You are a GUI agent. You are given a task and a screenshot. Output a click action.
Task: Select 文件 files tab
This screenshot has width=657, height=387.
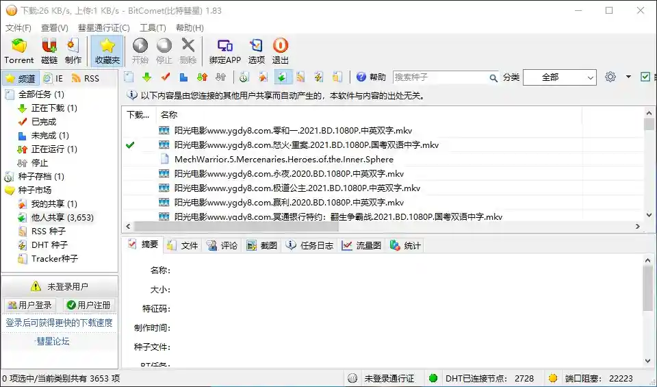183,245
